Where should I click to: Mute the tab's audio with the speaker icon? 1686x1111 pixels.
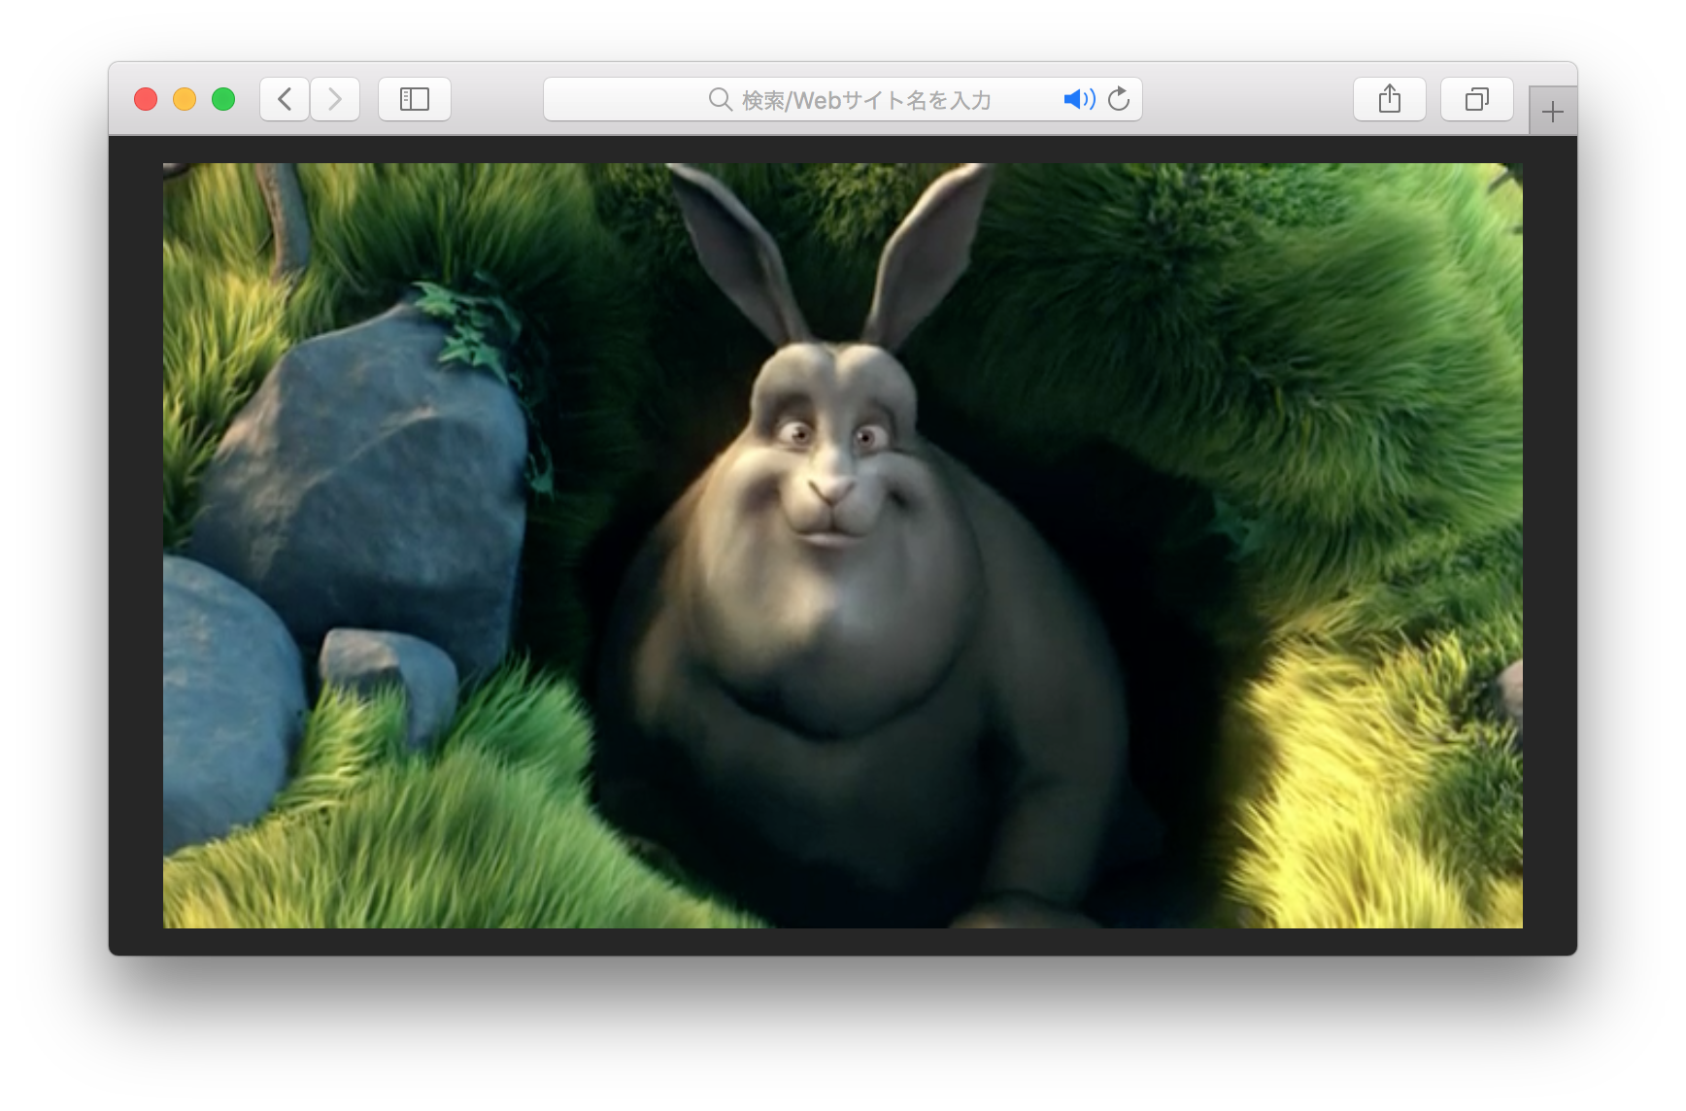1078,98
